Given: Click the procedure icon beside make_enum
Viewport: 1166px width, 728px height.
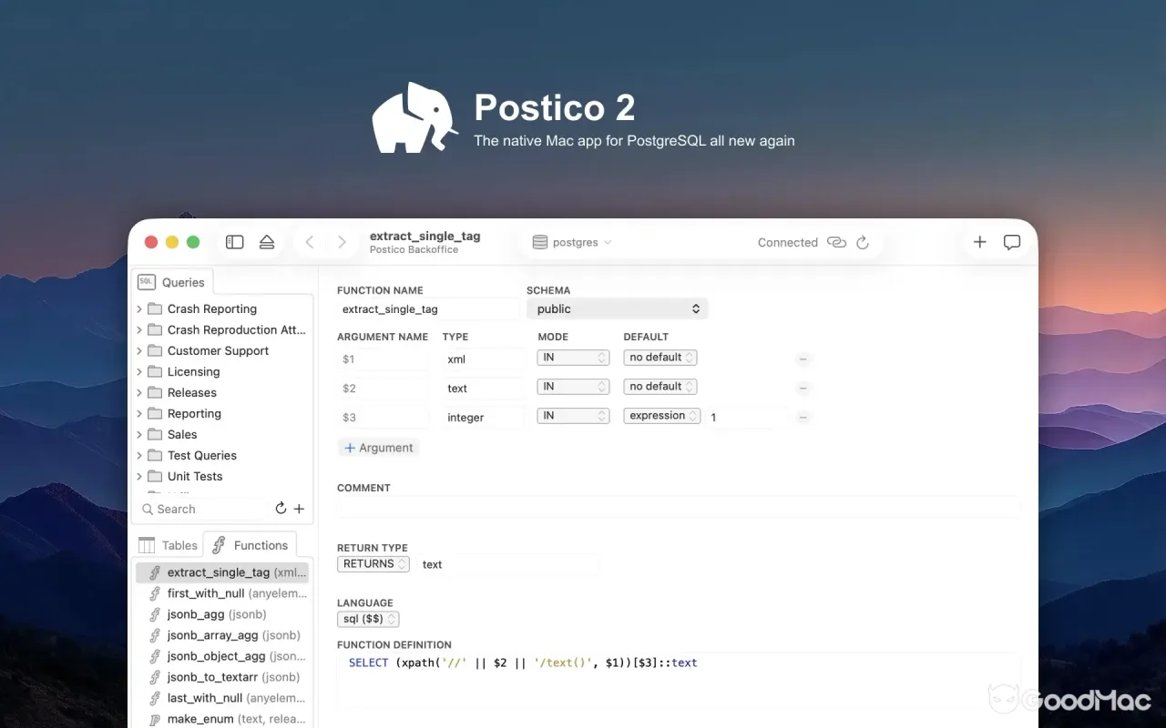Looking at the screenshot, I should [x=155, y=719].
